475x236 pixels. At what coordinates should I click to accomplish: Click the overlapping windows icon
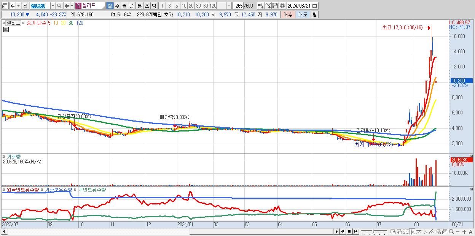[399, 231]
